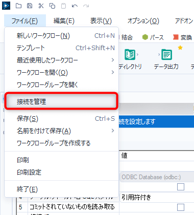Tick the checkbox below the ODBC Database field
The height and width of the screenshot is (215, 194).
pos(181,187)
